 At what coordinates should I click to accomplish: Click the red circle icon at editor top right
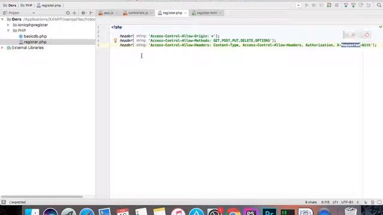click(x=367, y=35)
